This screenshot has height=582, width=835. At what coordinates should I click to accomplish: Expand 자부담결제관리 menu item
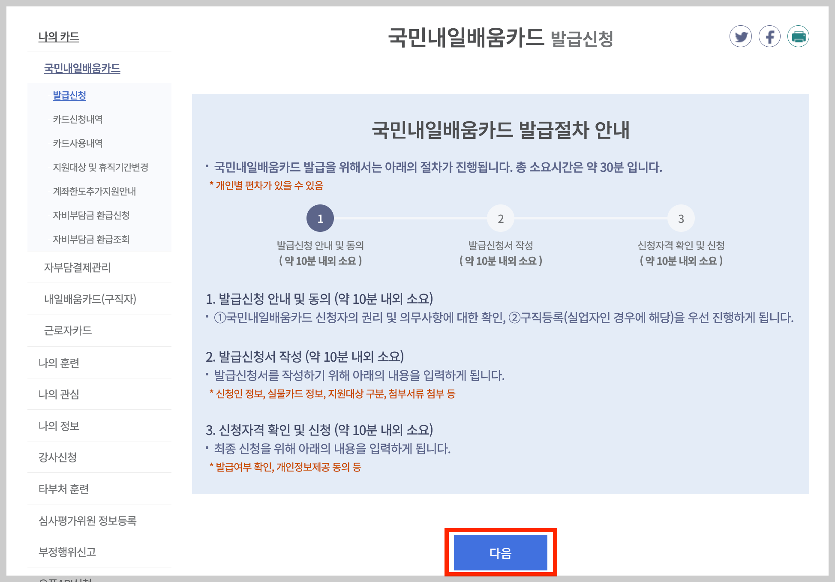coord(77,267)
